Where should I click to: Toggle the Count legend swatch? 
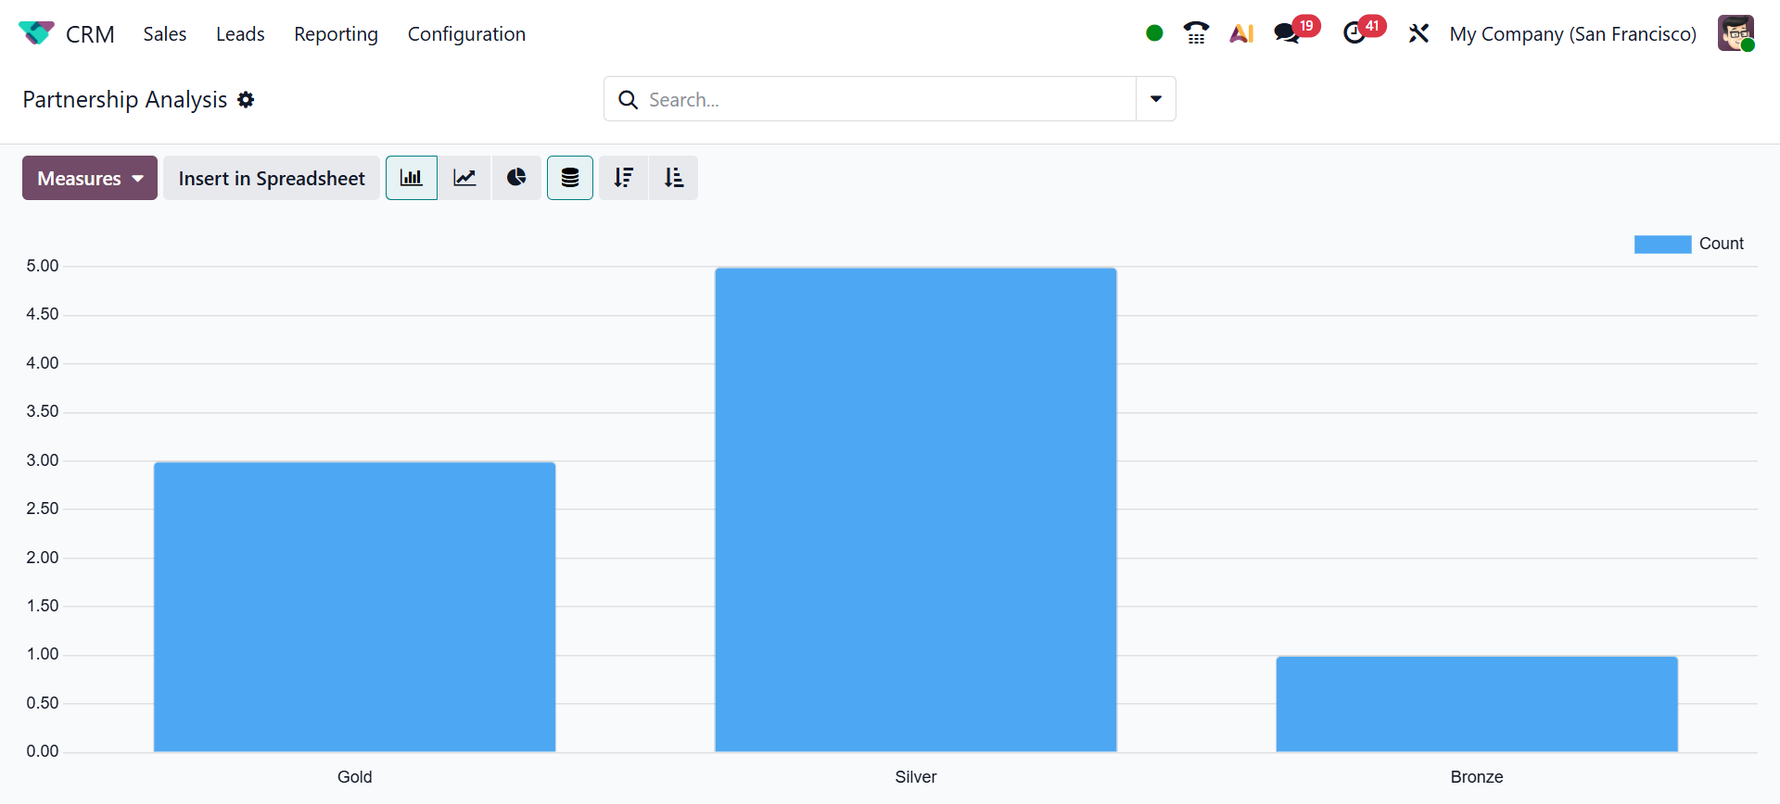pyautogui.click(x=1662, y=244)
